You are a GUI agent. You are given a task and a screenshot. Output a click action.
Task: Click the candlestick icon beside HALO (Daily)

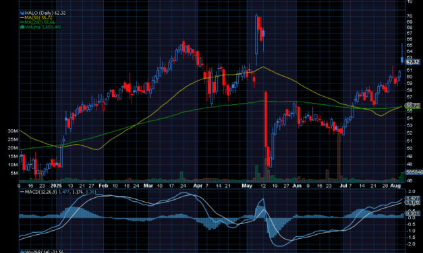[x=22, y=13]
